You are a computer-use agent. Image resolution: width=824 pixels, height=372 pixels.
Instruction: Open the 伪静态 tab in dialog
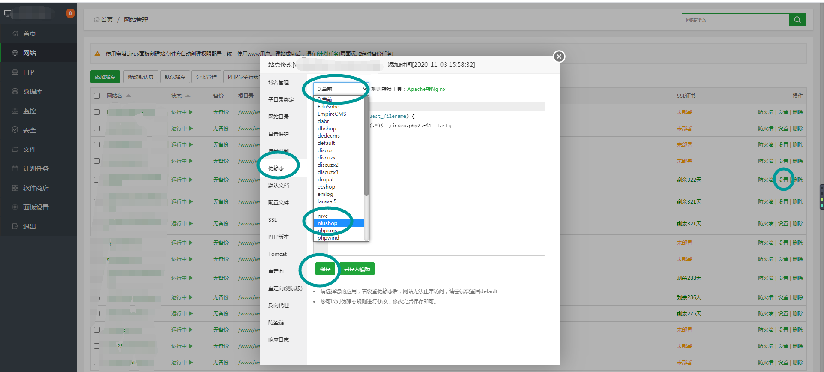tap(276, 168)
